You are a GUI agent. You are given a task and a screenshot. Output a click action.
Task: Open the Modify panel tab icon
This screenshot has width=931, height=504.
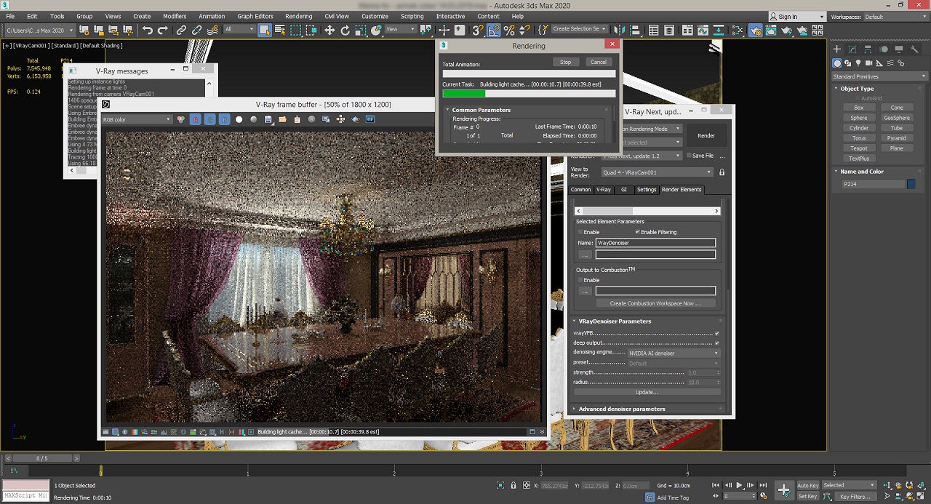tap(852, 49)
